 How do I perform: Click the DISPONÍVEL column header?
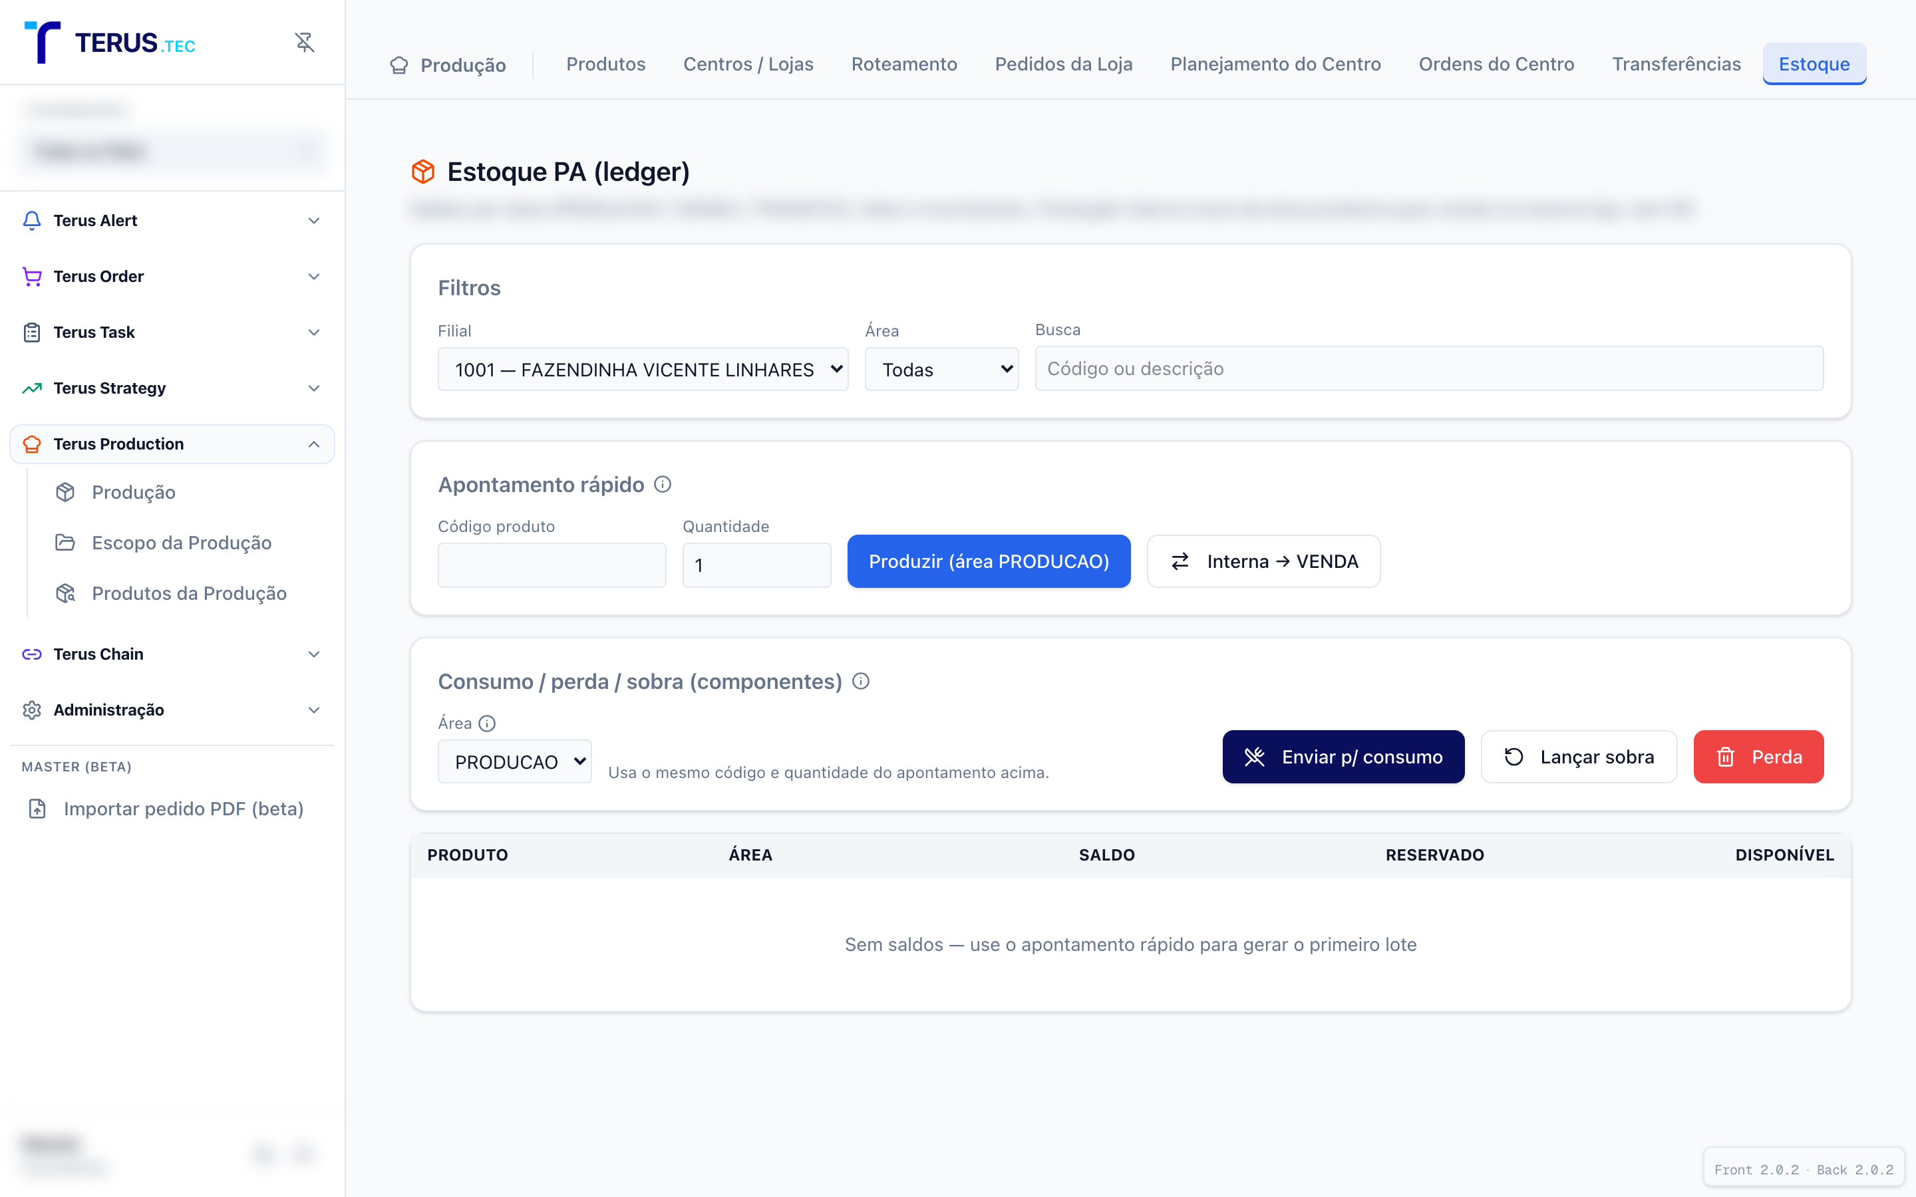tap(1784, 855)
